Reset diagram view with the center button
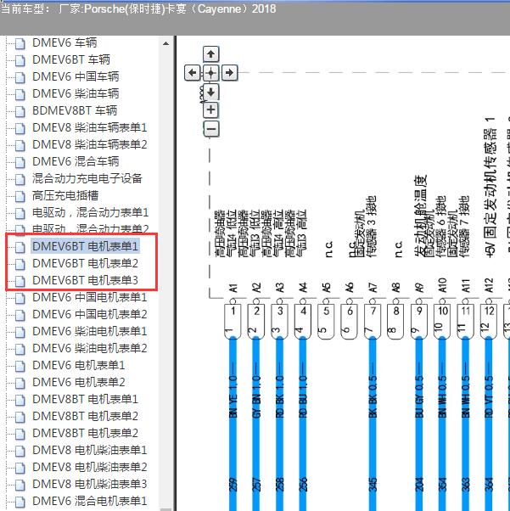The height and width of the screenshot is (511, 510). [x=210, y=72]
